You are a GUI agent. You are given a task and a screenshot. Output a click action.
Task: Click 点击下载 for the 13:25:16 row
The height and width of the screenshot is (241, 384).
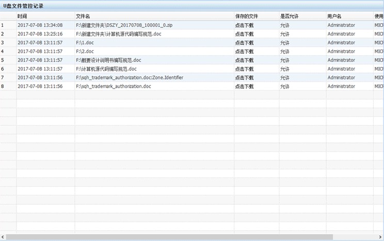point(244,34)
